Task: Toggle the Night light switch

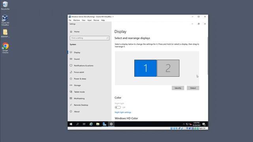Action: pyautogui.click(x=118, y=107)
